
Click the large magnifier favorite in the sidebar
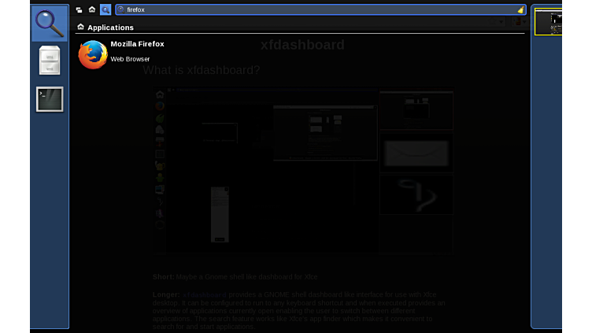point(50,24)
